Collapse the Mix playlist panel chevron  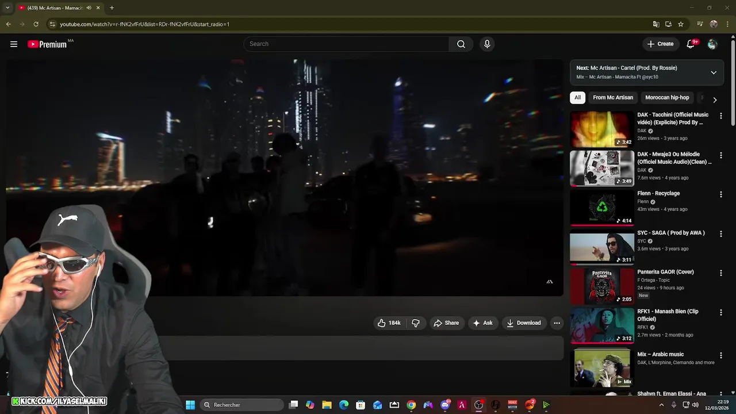pyautogui.click(x=714, y=72)
